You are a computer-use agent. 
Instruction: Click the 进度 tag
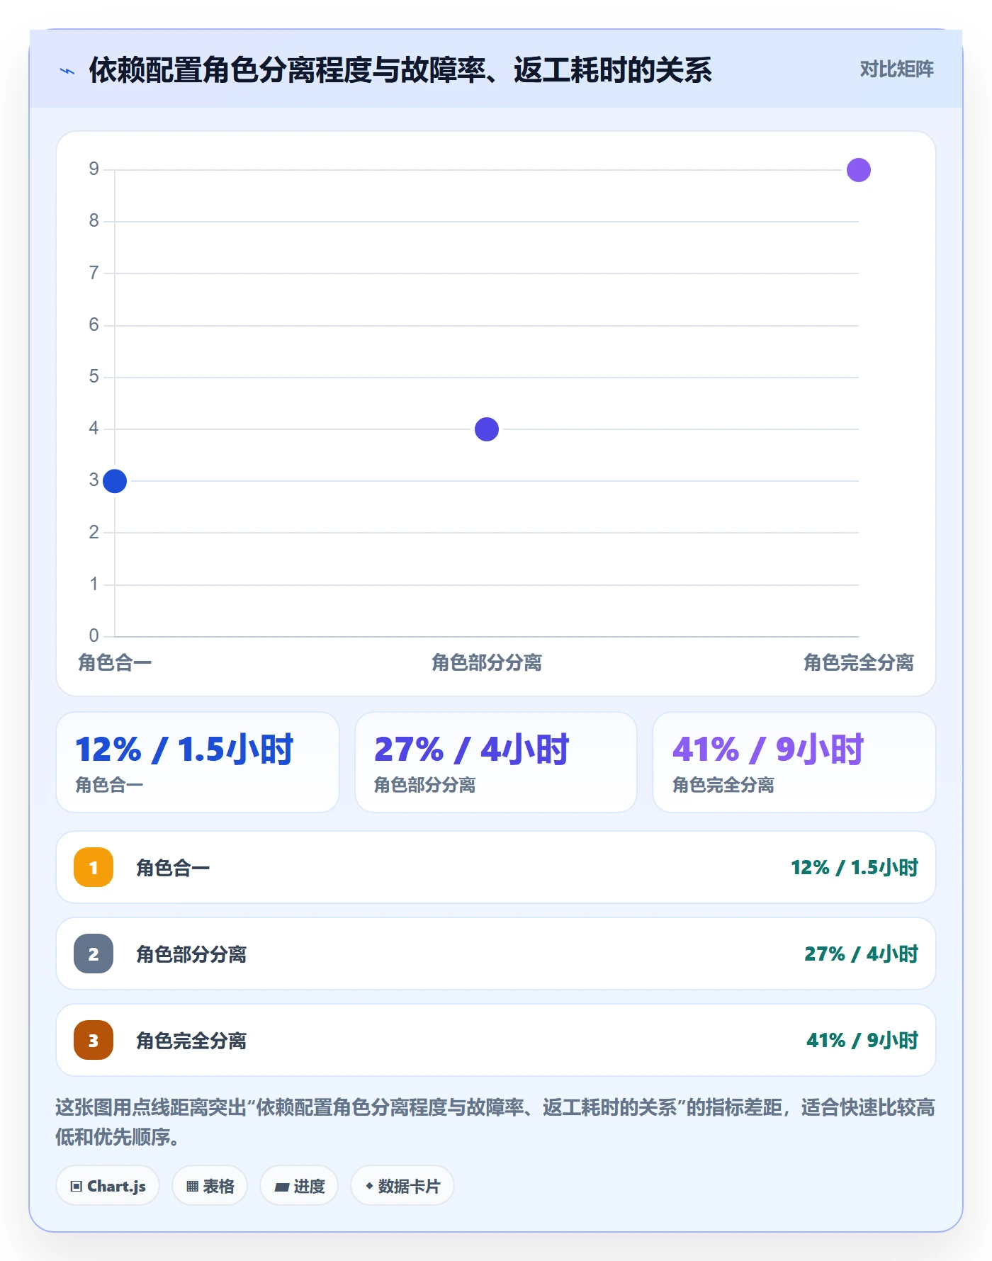pyautogui.click(x=299, y=1186)
